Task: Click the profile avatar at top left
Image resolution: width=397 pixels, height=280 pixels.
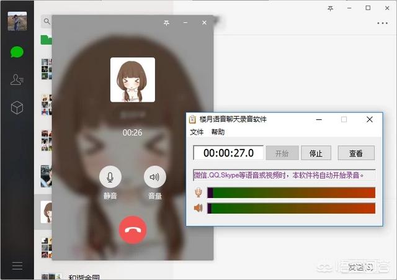Action: (x=17, y=21)
